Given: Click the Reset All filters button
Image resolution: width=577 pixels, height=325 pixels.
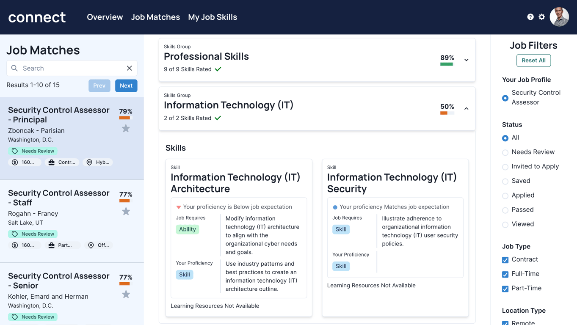Looking at the screenshot, I should (533, 61).
